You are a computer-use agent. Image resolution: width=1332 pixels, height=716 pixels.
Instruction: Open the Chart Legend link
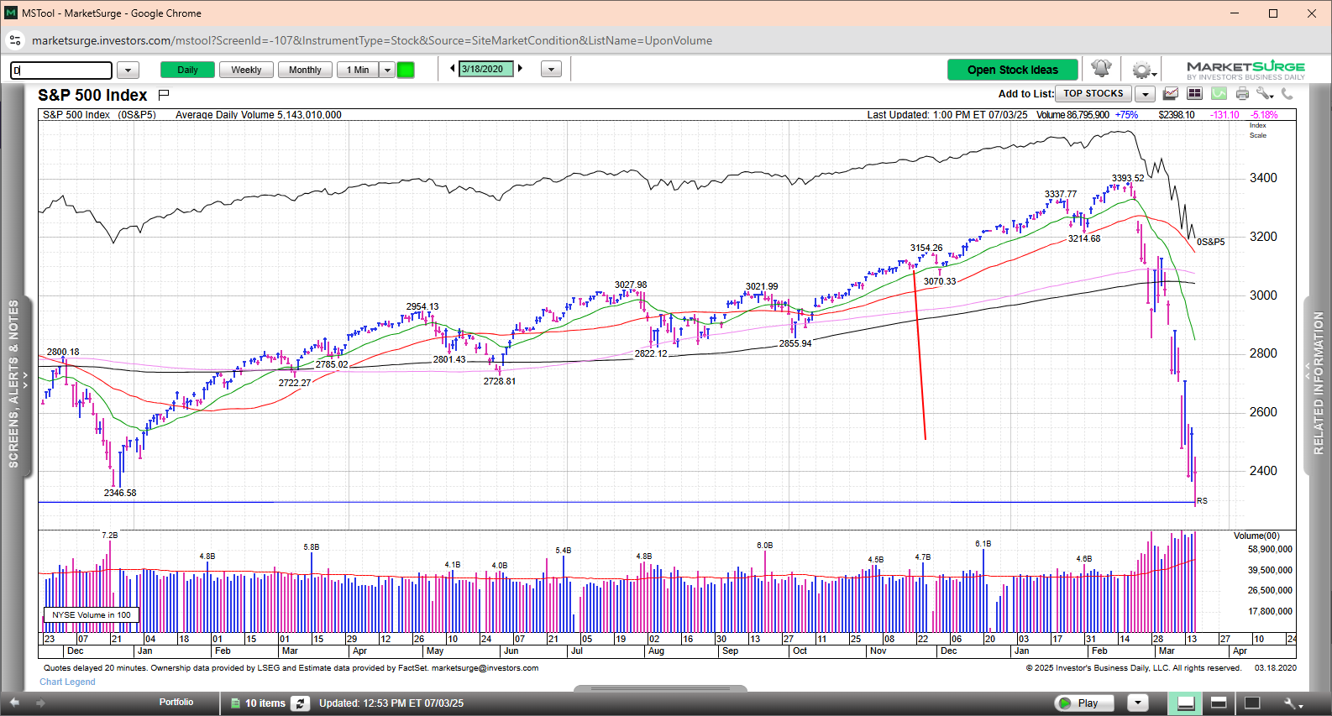pyautogui.click(x=67, y=682)
